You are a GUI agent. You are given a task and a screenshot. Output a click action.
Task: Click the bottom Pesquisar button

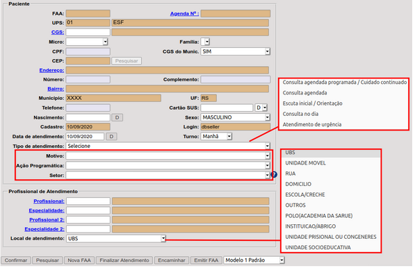(x=47, y=260)
